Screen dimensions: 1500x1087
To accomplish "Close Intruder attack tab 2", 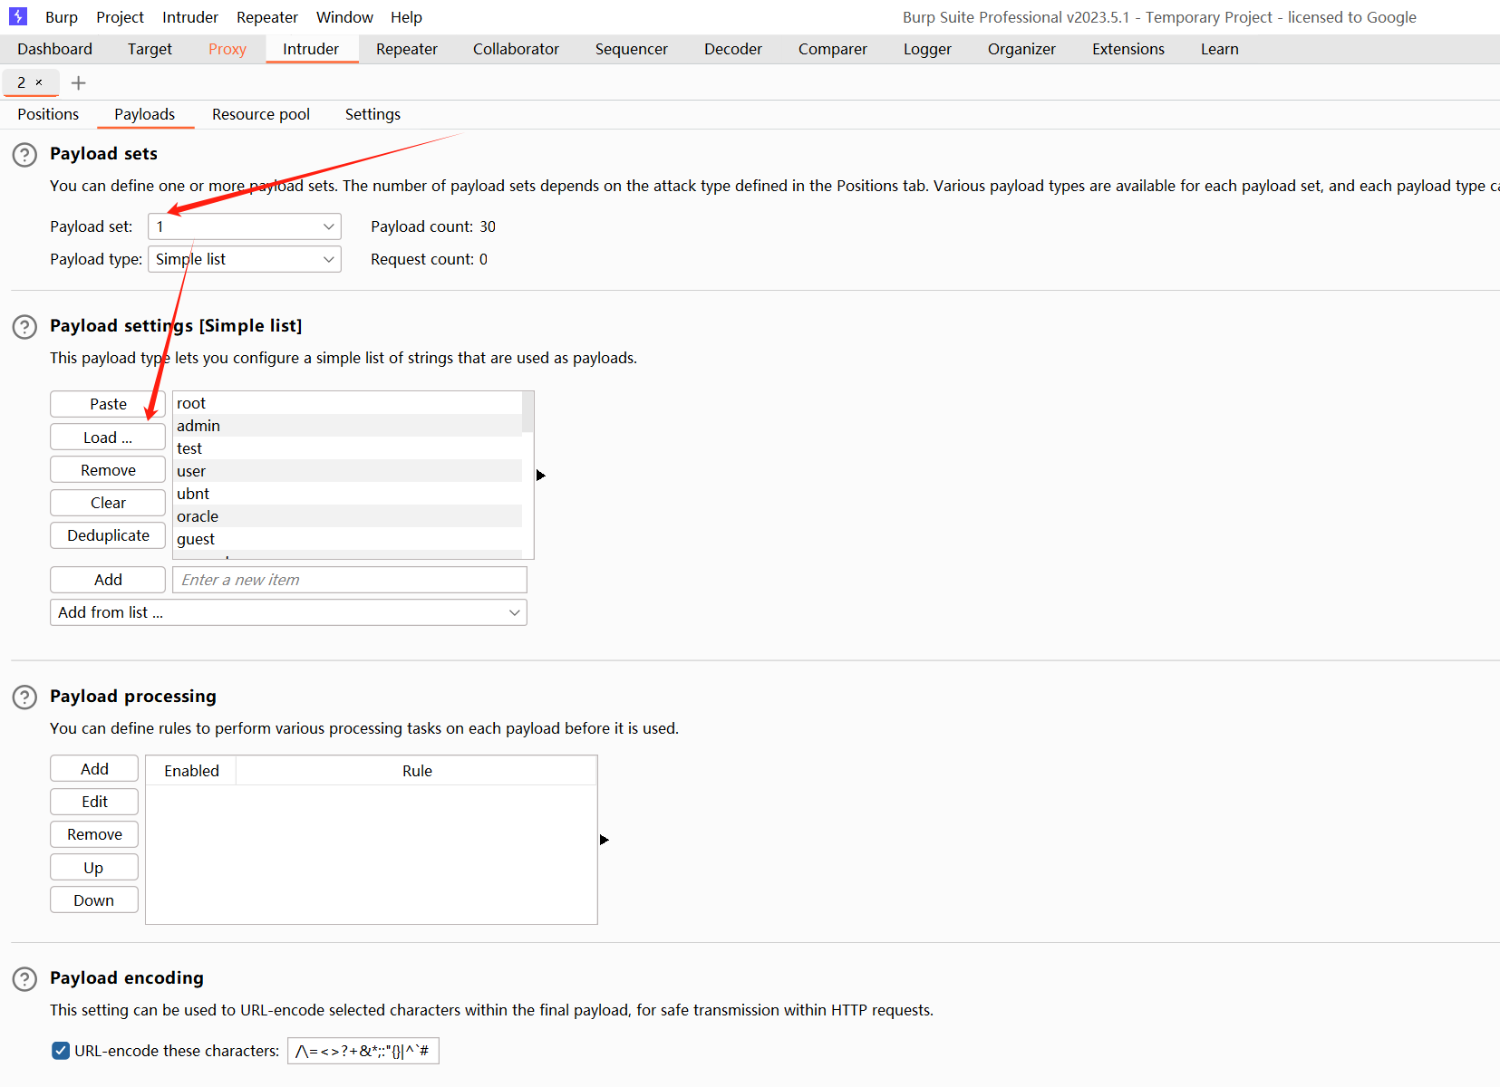I will click(x=39, y=82).
